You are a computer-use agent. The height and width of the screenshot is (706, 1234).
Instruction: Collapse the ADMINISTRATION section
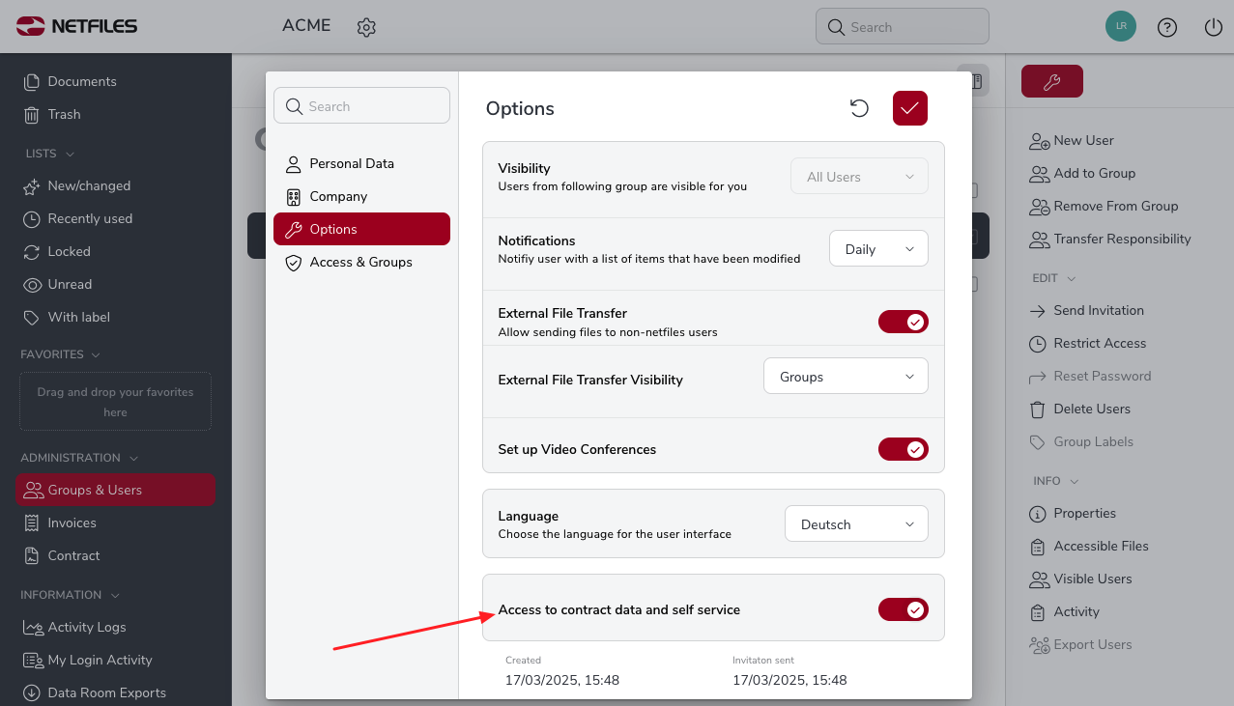tap(79, 458)
